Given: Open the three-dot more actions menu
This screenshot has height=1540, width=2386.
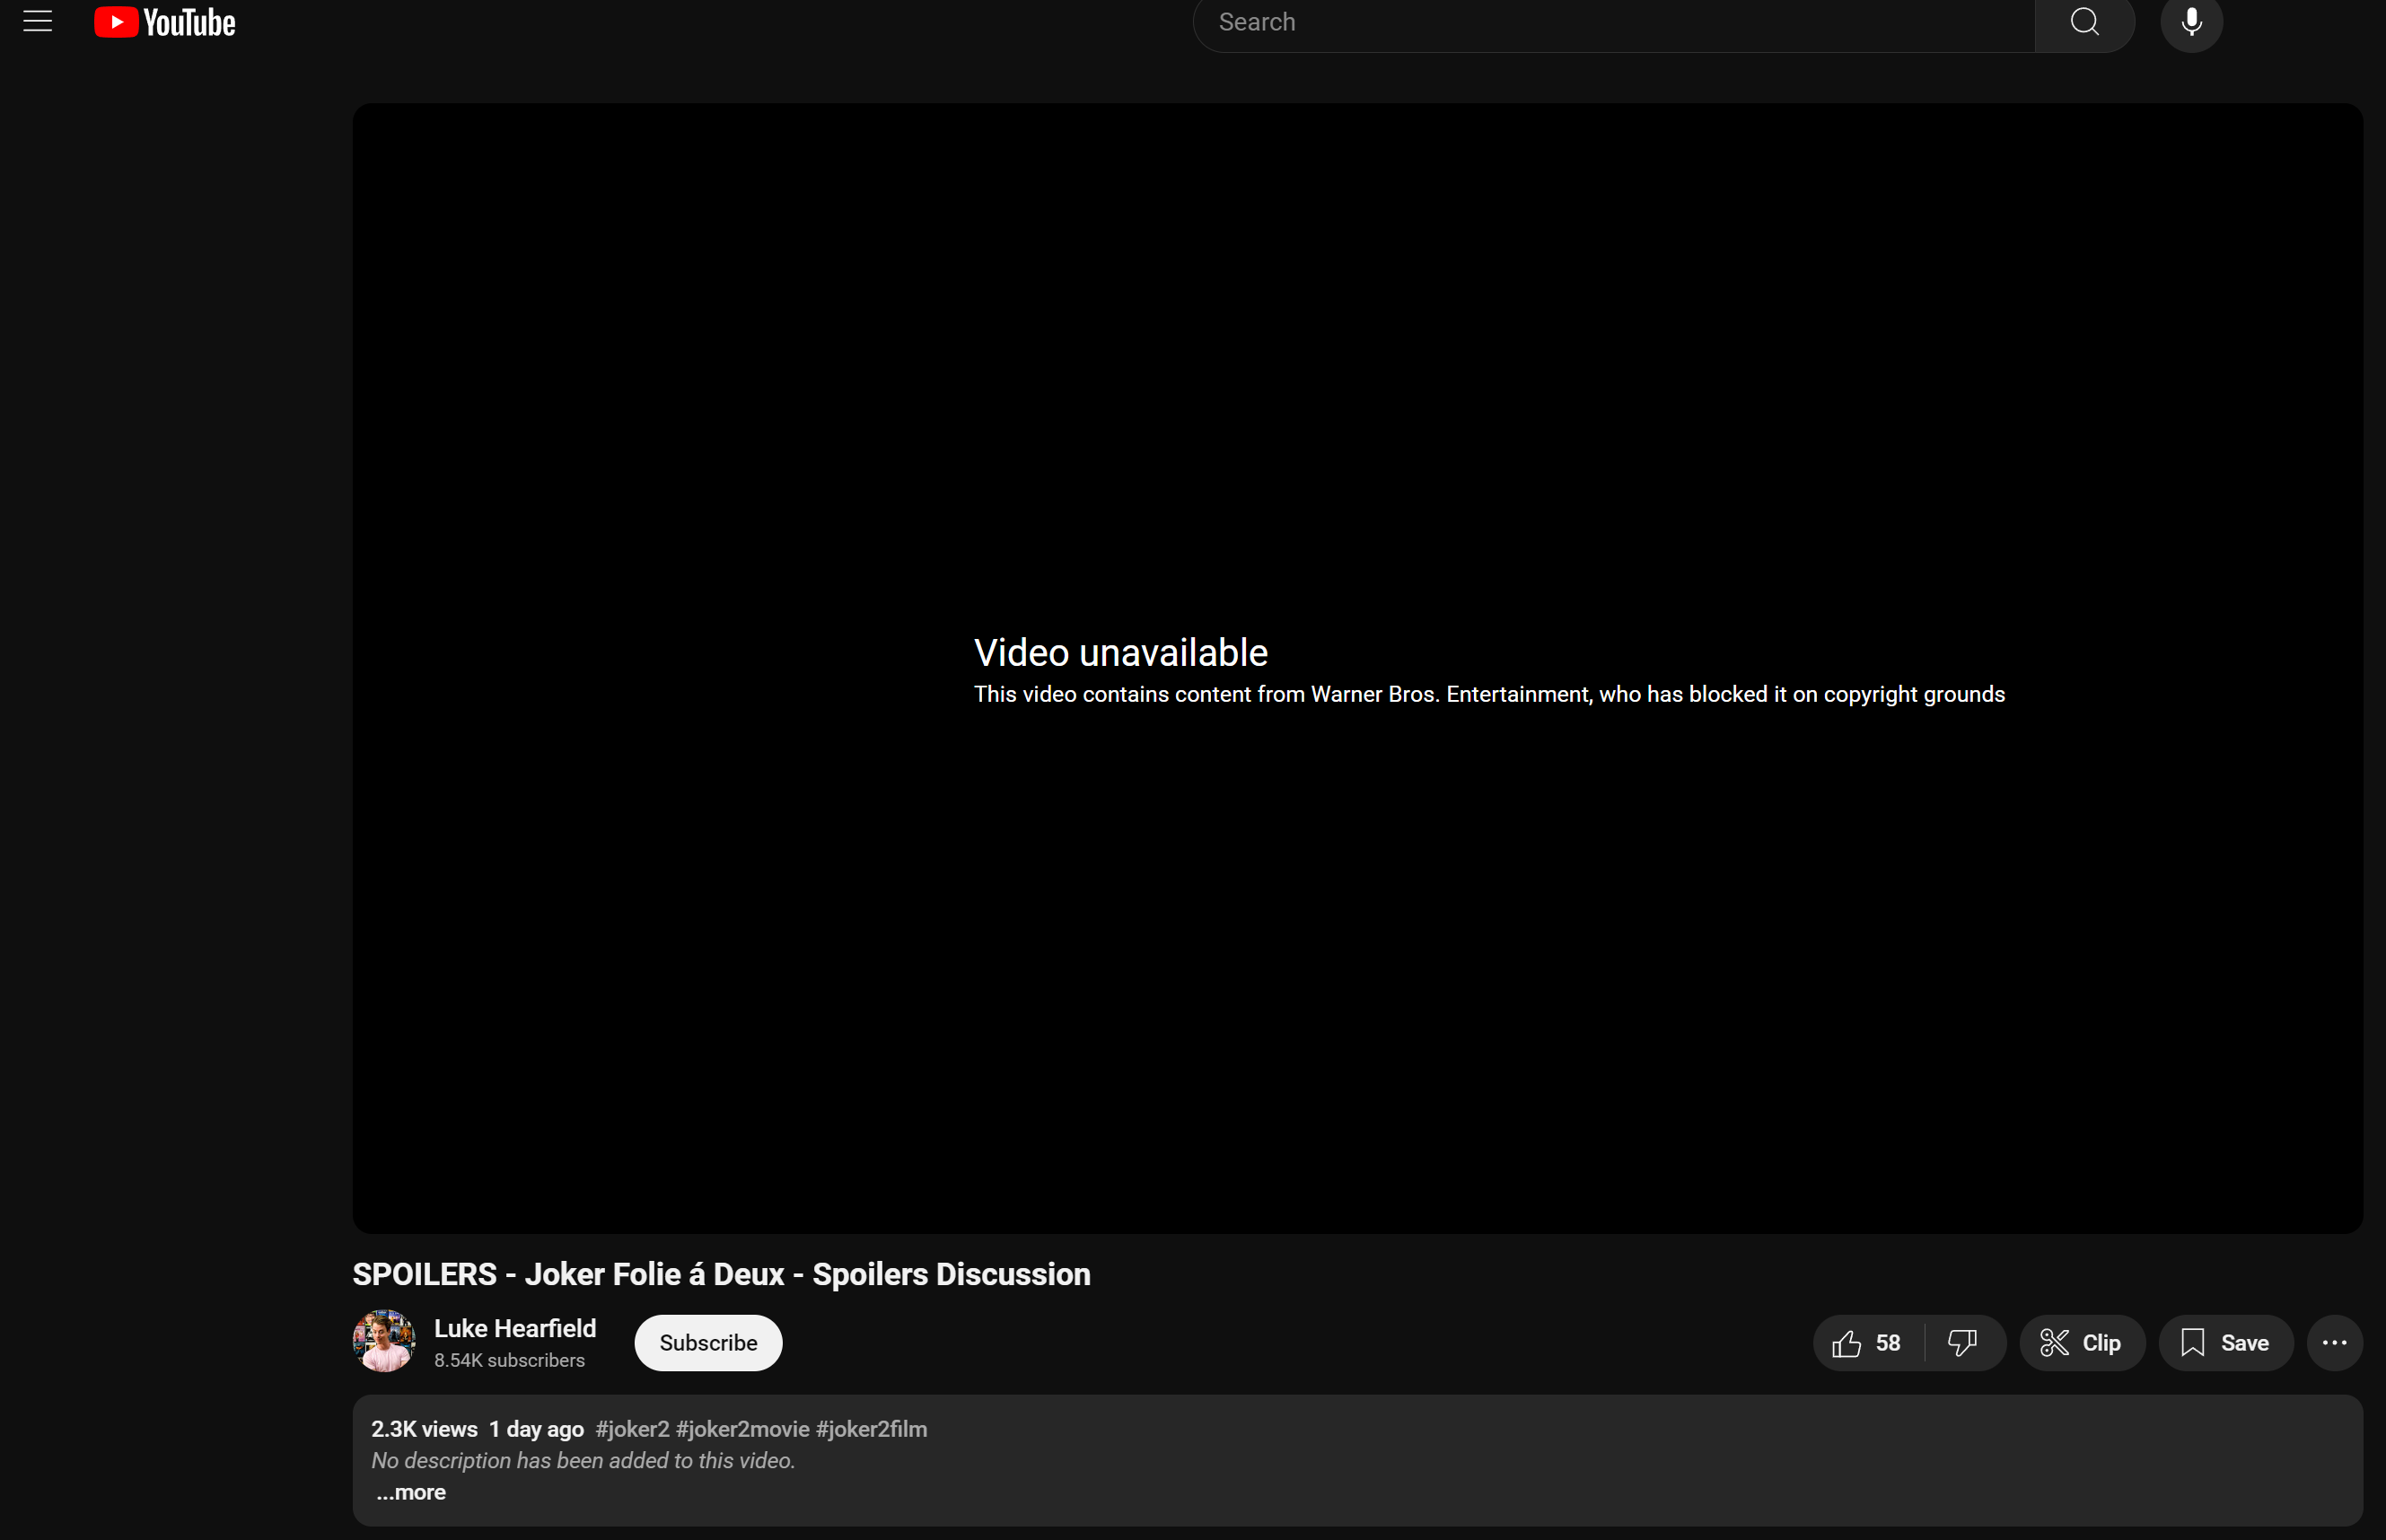Looking at the screenshot, I should 2334,1343.
